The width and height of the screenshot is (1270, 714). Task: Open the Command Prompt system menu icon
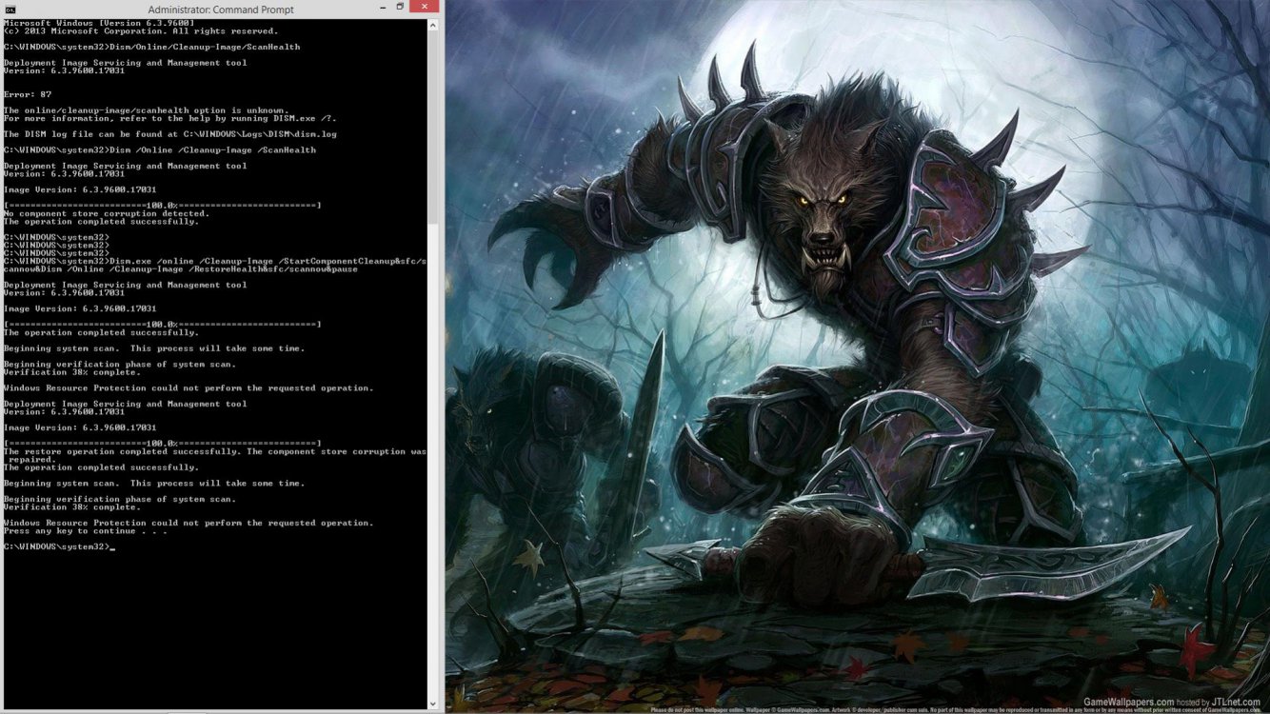(10, 9)
